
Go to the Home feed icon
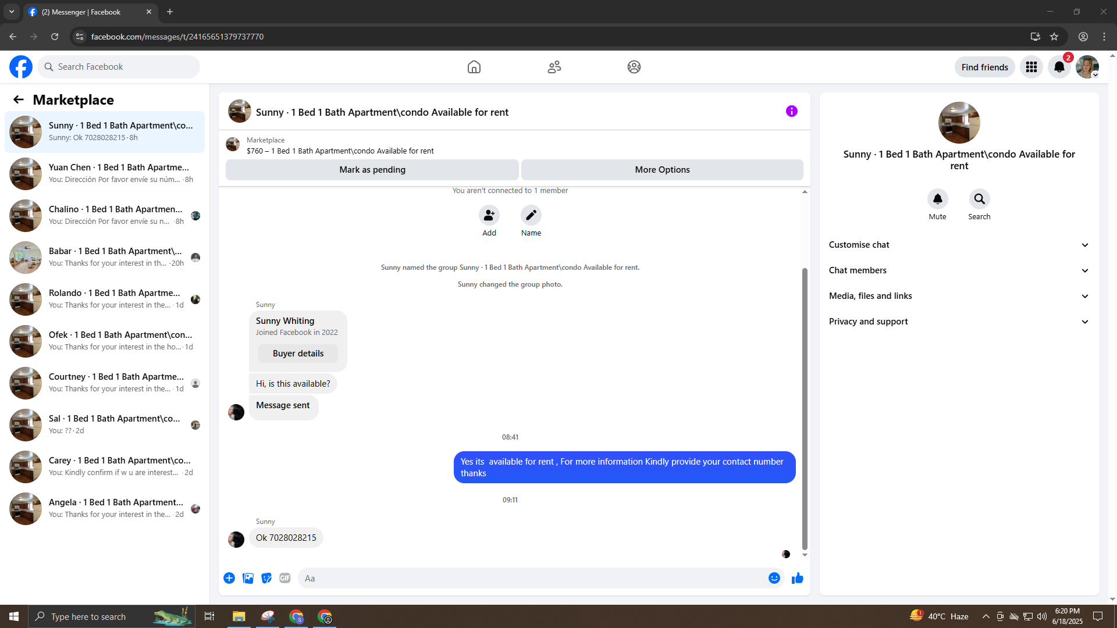tap(474, 67)
